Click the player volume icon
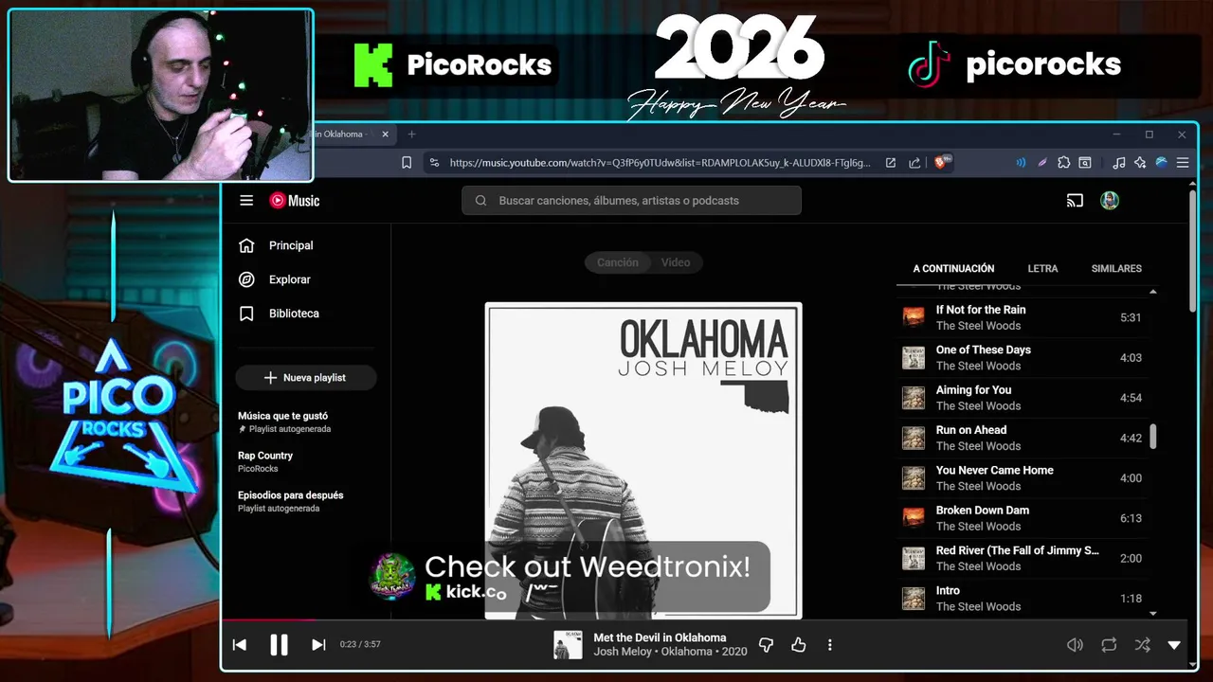The height and width of the screenshot is (682, 1213). [1075, 645]
